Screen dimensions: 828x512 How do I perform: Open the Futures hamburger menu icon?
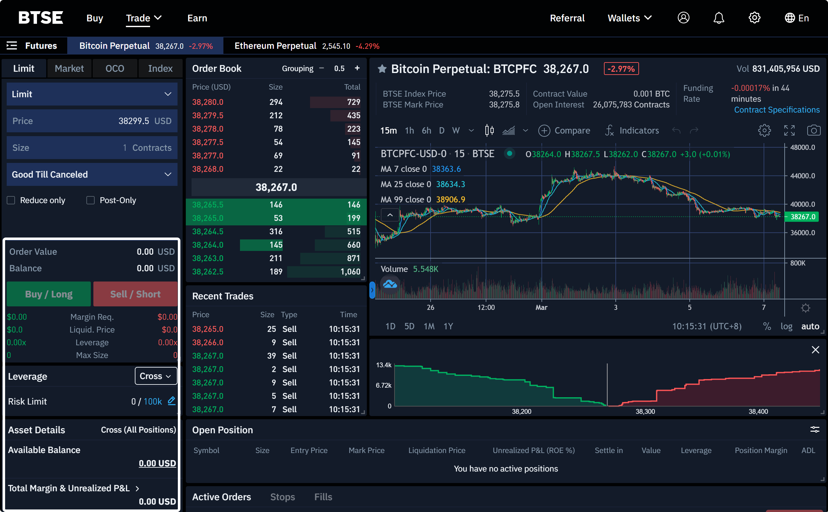12,45
